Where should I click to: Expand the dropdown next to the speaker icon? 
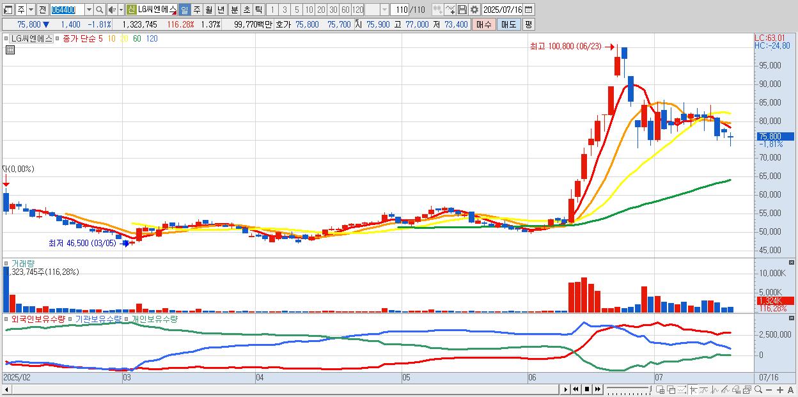121,10
